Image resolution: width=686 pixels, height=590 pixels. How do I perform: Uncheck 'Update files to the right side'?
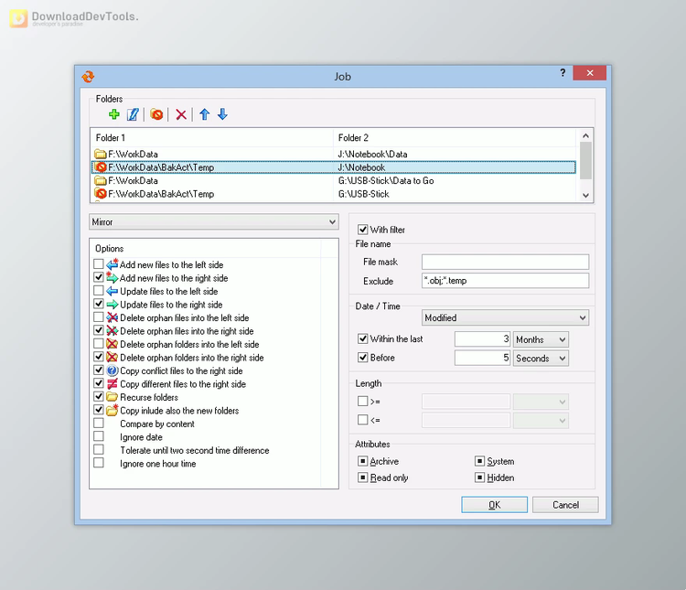99,304
